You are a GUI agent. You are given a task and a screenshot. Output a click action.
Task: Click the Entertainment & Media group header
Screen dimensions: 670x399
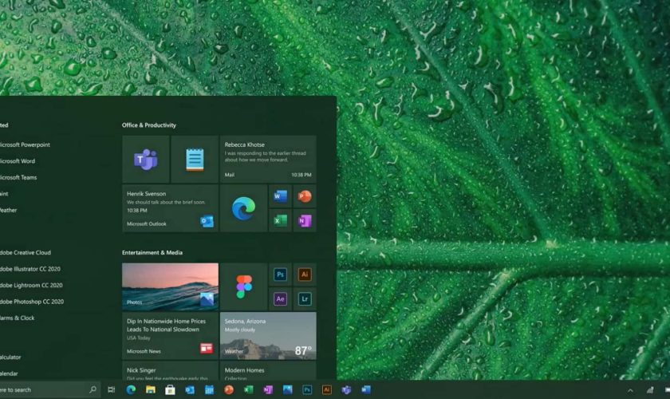coord(152,252)
